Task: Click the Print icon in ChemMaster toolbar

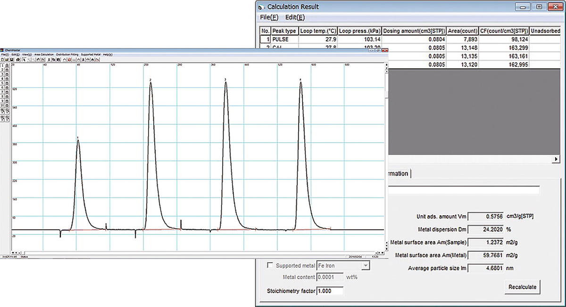Action: click(x=18, y=60)
